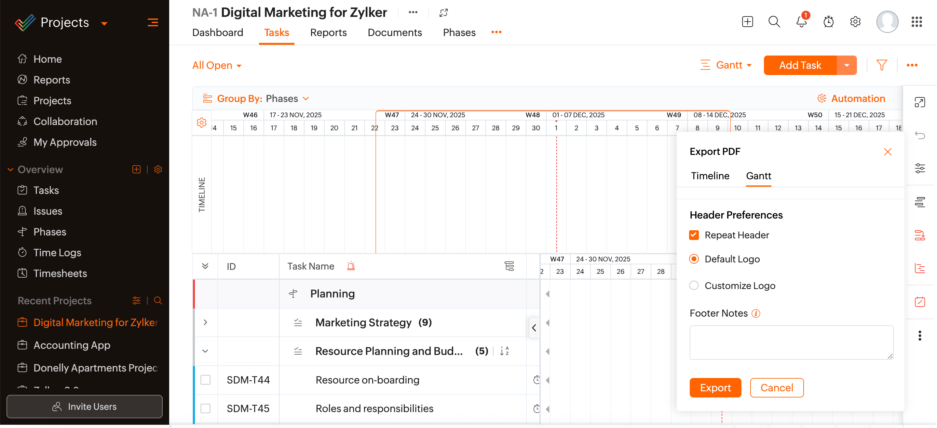The width and height of the screenshot is (937, 428).
Task: Click the Gantt chart settings gear icon
Action: coord(201,123)
